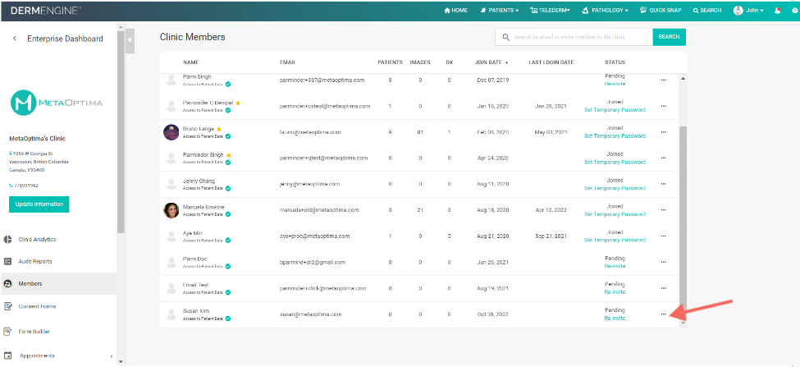
Task: Open more options for Parm Singh
Action: (x=663, y=80)
